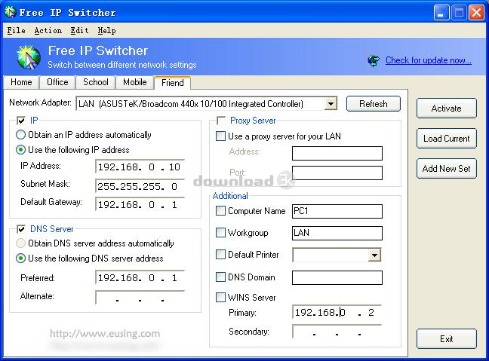
Task: Click the globe cursor logo in banner
Action: coord(29,57)
